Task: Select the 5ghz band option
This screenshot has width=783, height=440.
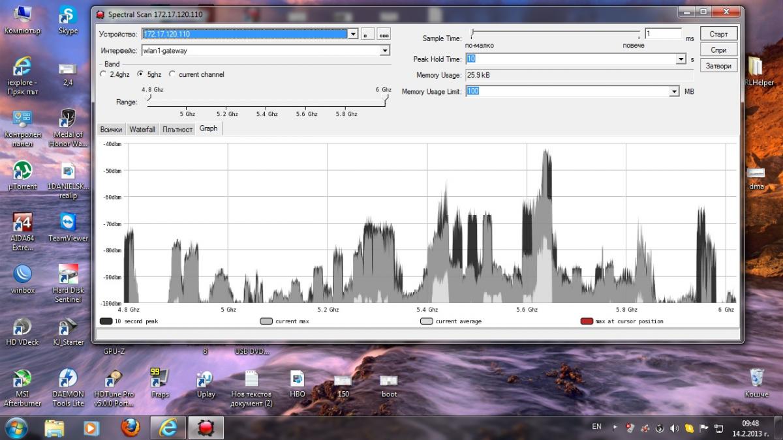Action: (x=141, y=74)
